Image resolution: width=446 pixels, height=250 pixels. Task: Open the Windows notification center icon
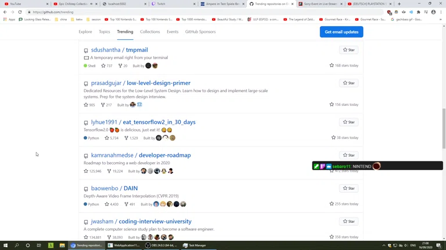[438, 245]
